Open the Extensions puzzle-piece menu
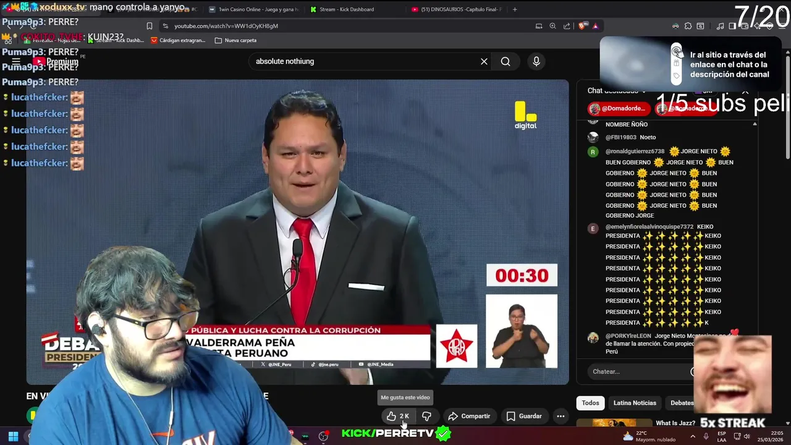 [x=688, y=26]
